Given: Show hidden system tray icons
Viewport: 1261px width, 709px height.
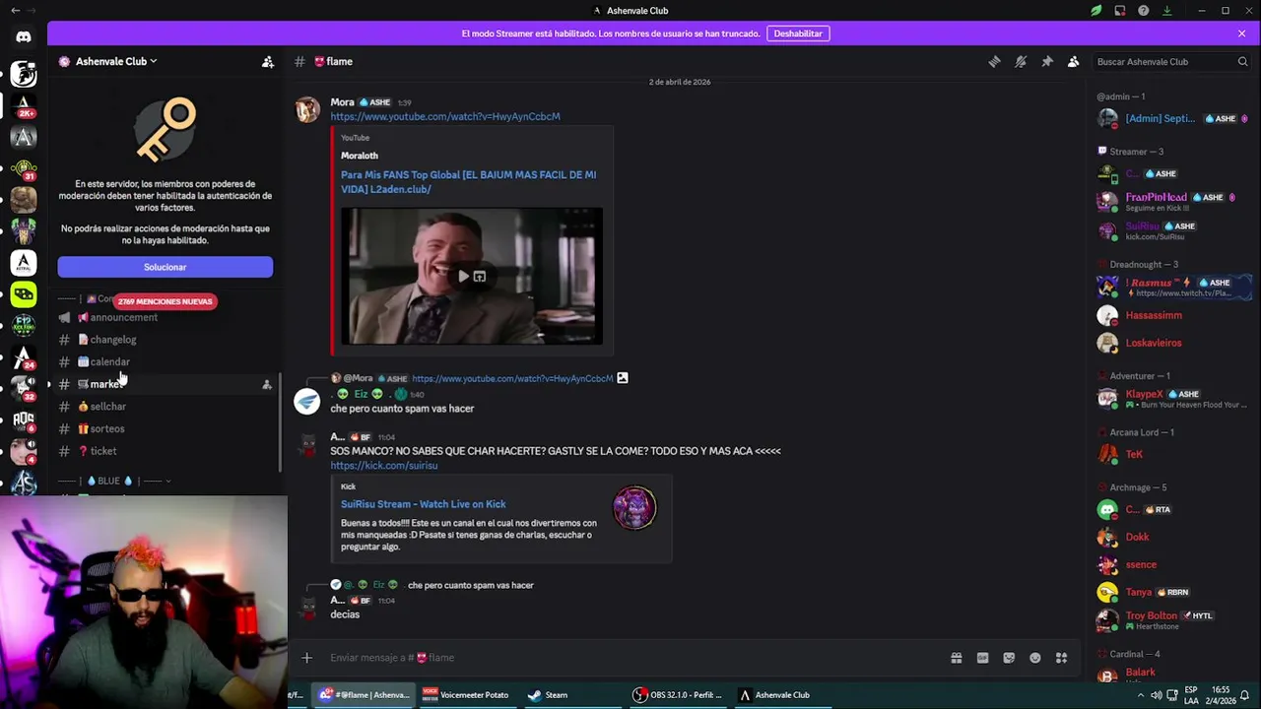Looking at the screenshot, I should pos(1142,694).
